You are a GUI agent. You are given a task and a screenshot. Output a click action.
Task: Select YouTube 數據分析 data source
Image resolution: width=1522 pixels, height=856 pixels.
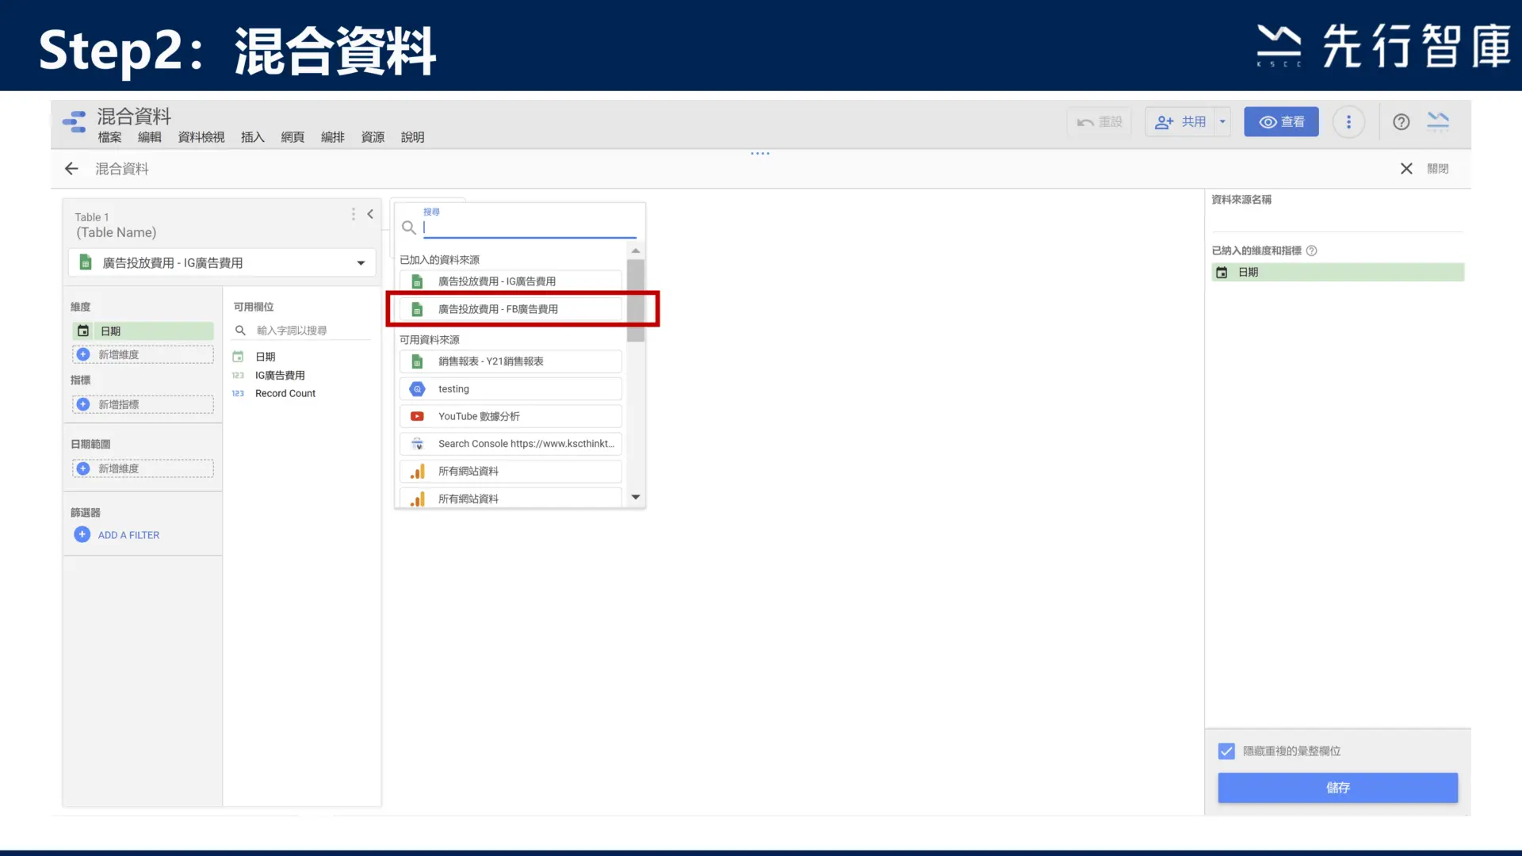511,416
